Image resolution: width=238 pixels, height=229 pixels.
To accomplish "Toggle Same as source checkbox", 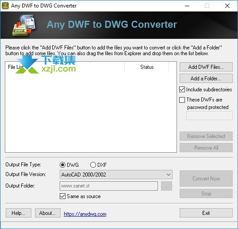I will tap(62, 196).
